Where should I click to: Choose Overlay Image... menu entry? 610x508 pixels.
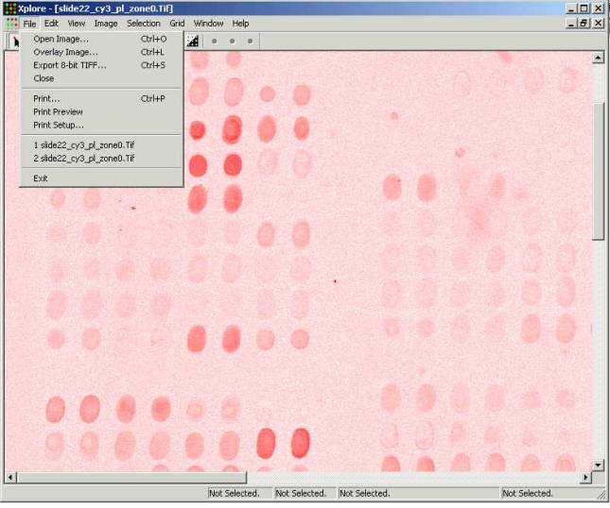[x=101, y=52]
